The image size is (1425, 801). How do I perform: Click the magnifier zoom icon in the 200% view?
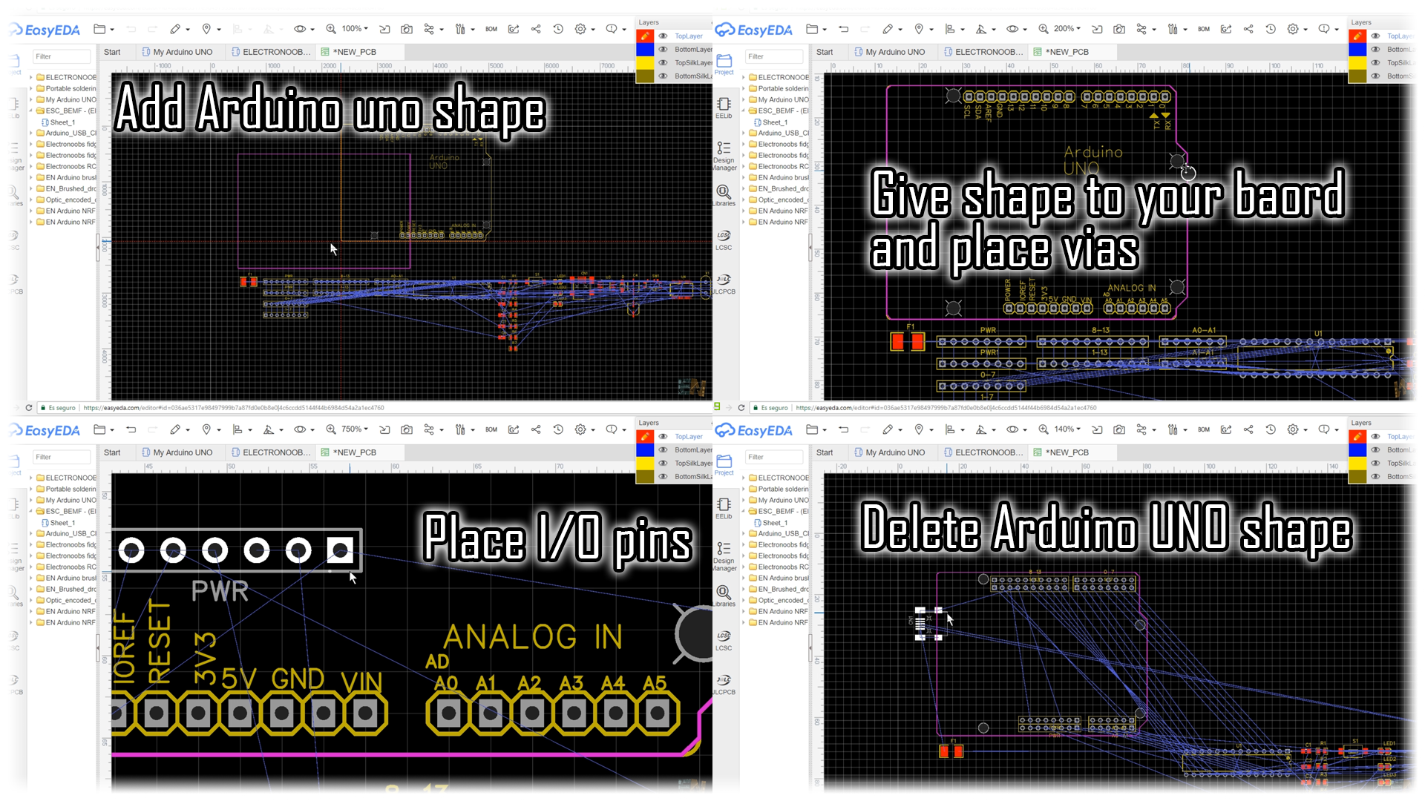pyautogui.click(x=1044, y=29)
